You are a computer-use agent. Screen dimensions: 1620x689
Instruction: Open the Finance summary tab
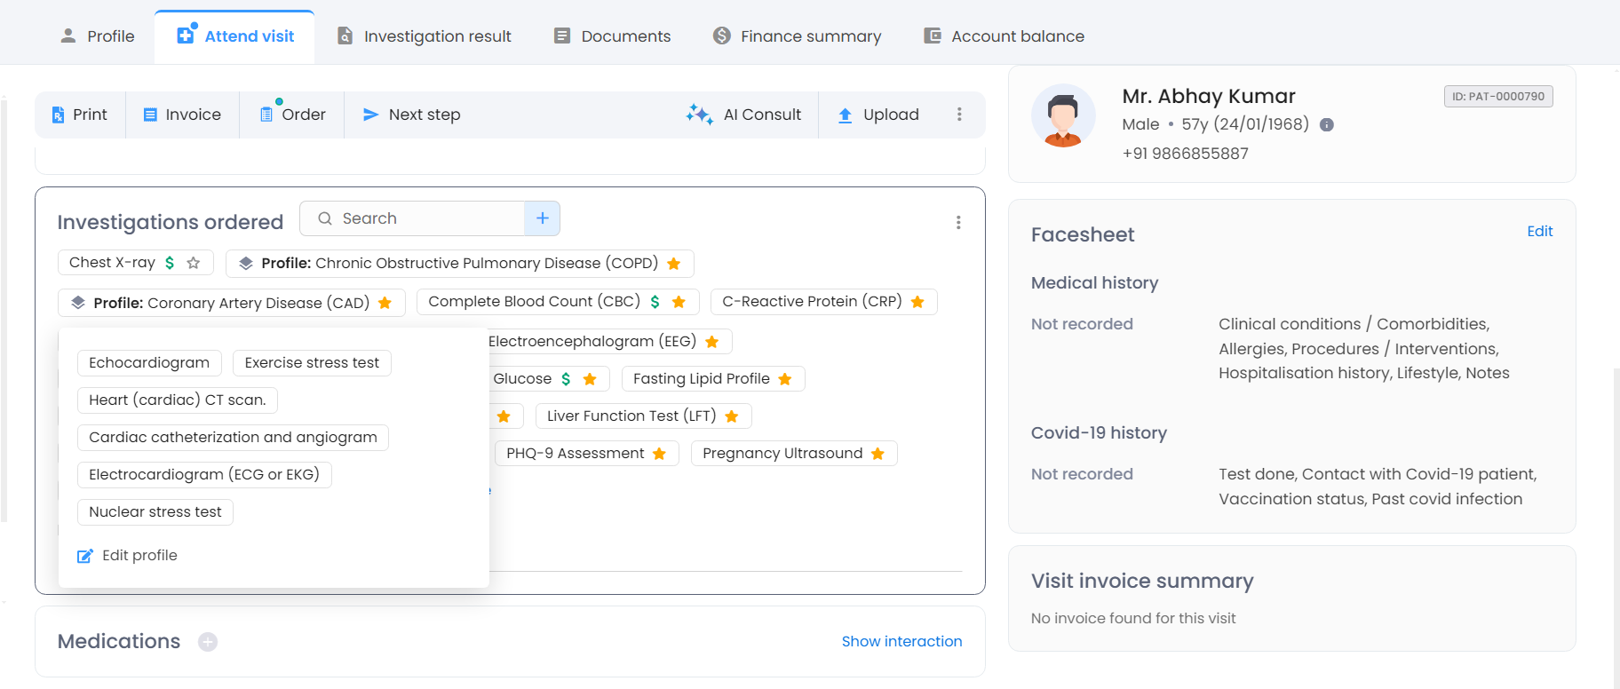[797, 36]
